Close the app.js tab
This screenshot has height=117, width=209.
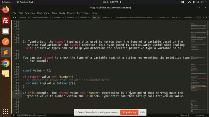180,18
